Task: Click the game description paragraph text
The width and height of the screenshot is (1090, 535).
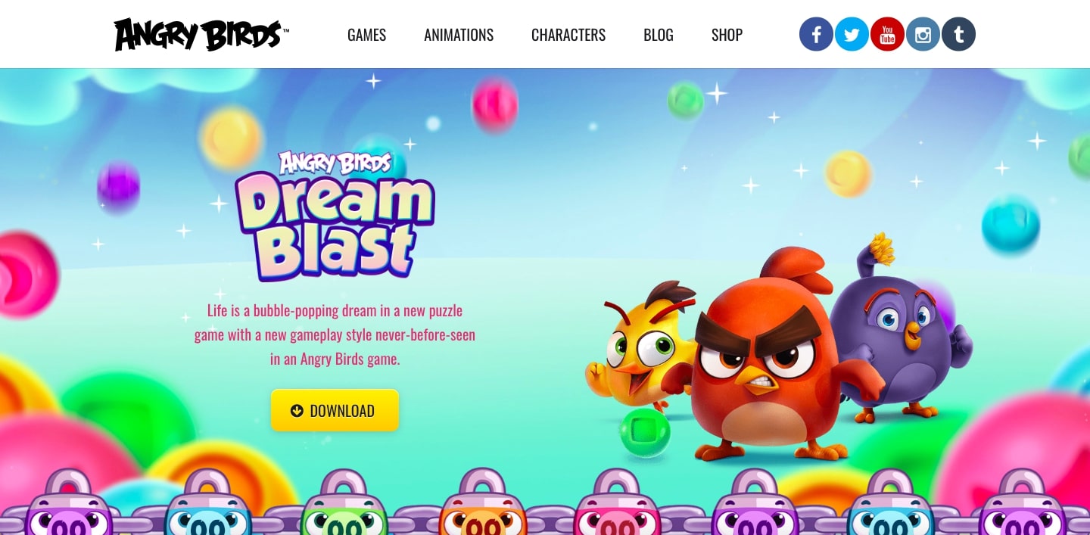Action: [335, 334]
